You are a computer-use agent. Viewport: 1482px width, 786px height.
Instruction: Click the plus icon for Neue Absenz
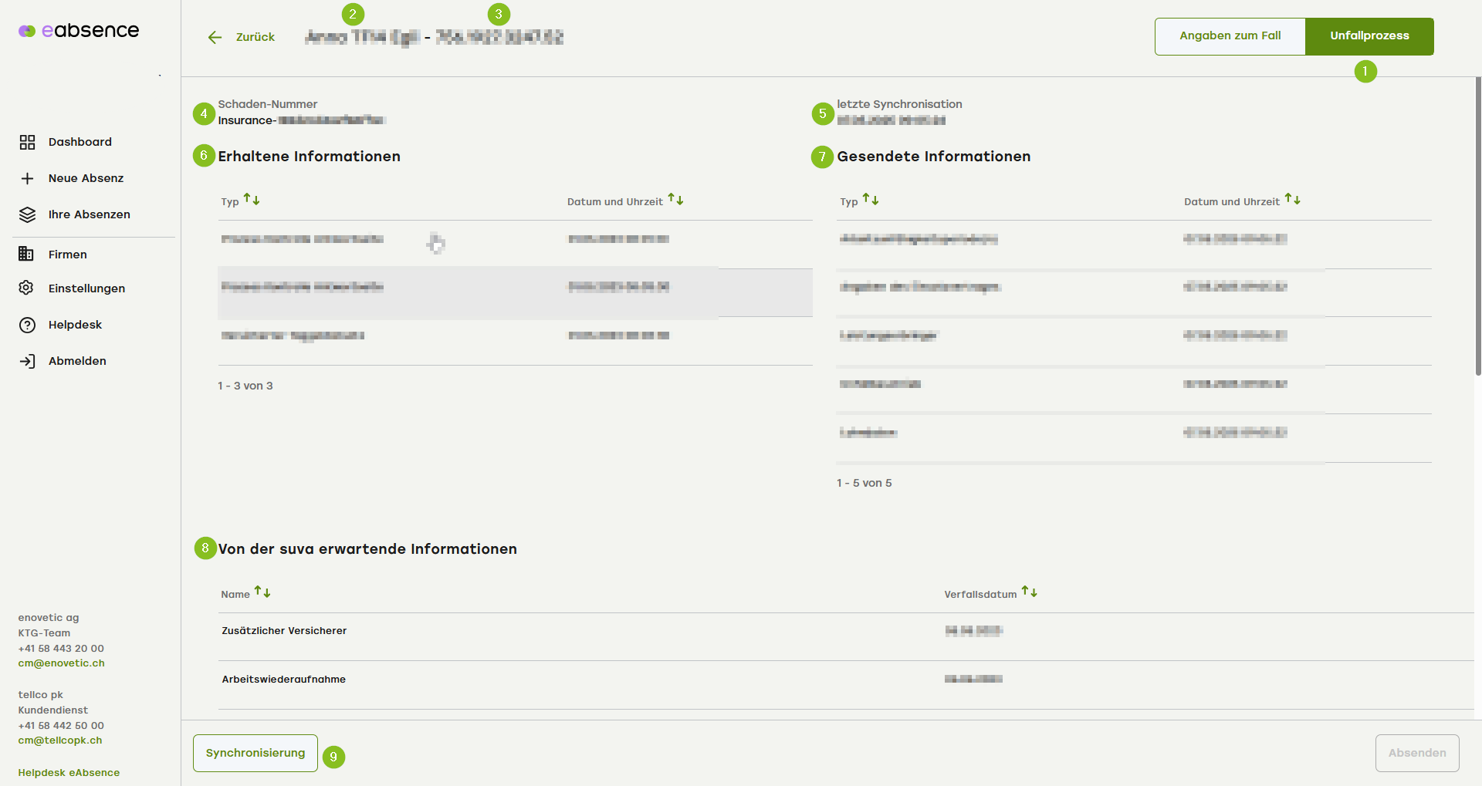click(27, 178)
